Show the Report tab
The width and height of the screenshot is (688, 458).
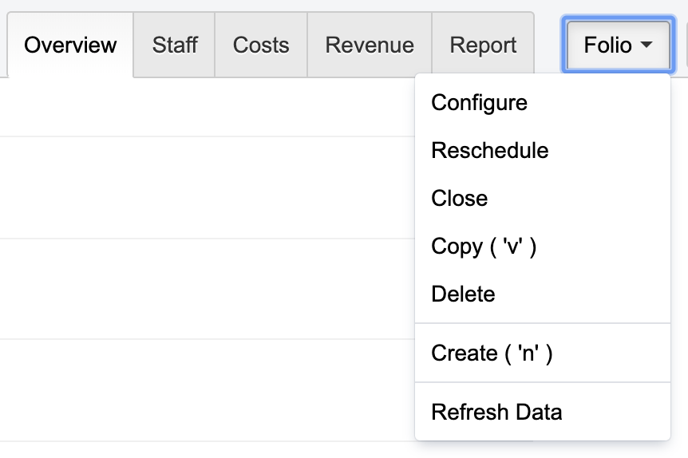483,45
